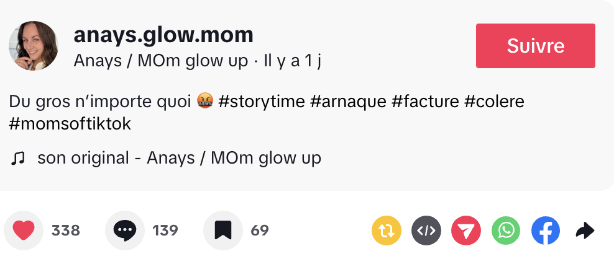Open anays.glow.mom profile avatar

[34, 46]
